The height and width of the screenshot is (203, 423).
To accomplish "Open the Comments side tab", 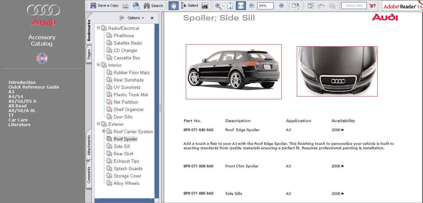I will [x=89, y=175].
